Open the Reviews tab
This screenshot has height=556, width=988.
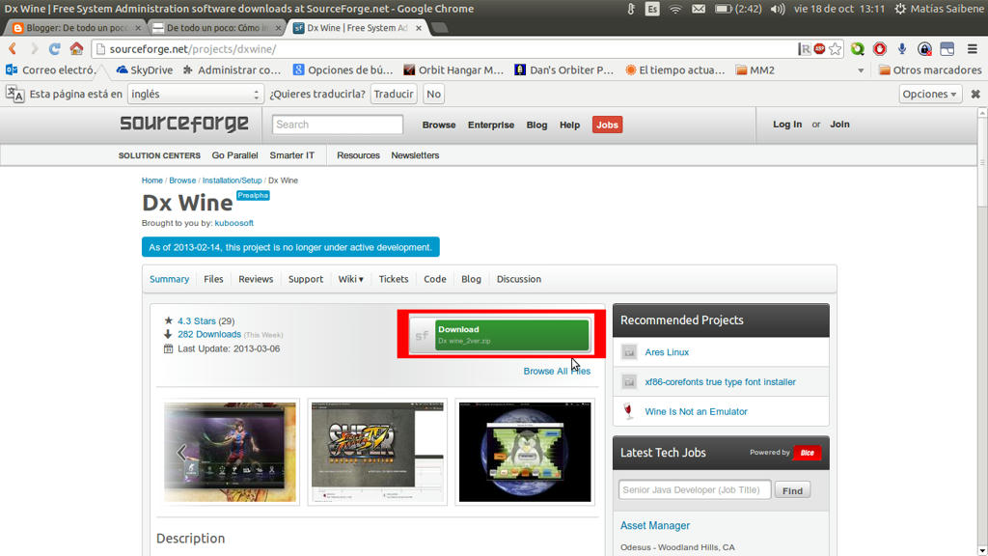pyautogui.click(x=256, y=279)
